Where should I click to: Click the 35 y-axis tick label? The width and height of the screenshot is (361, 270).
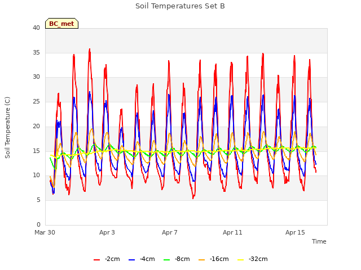[x=36, y=52]
